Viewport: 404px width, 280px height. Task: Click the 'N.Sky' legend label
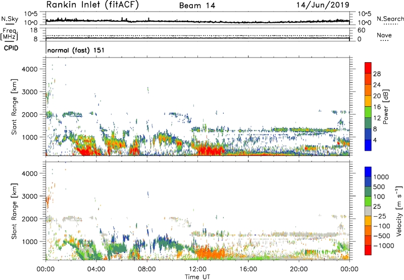10,19
